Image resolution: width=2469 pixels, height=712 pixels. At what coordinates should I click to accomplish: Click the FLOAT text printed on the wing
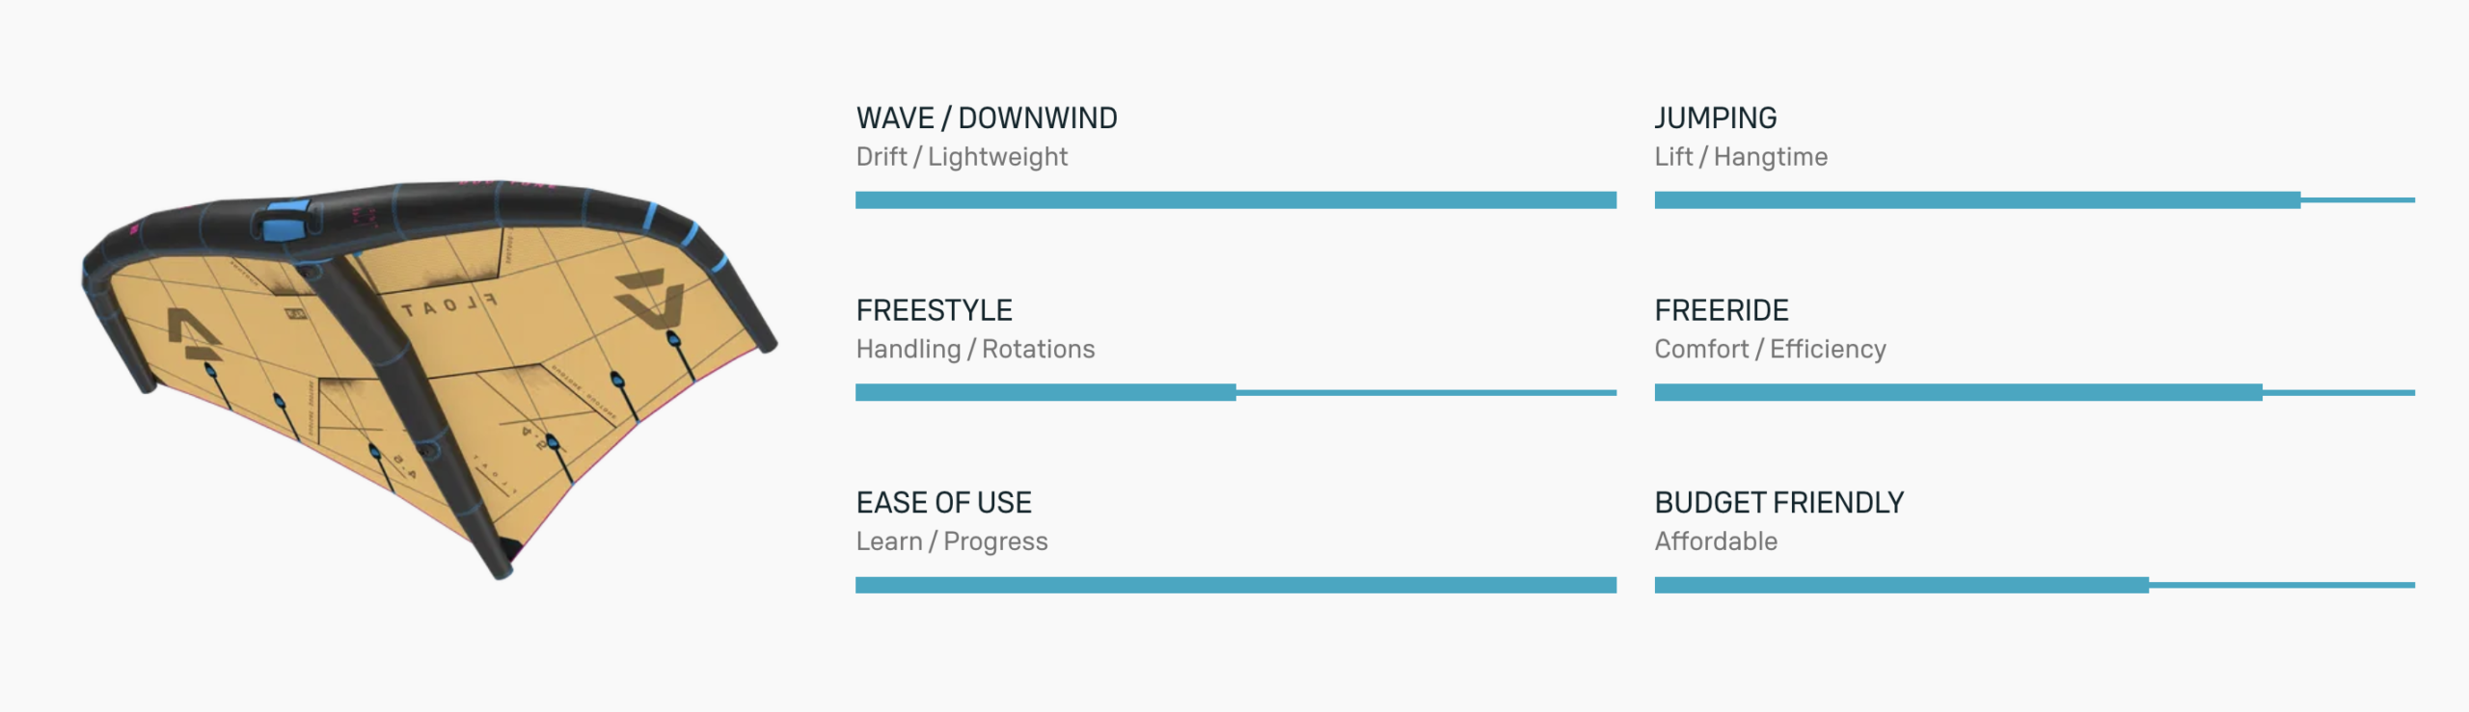click(449, 306)
